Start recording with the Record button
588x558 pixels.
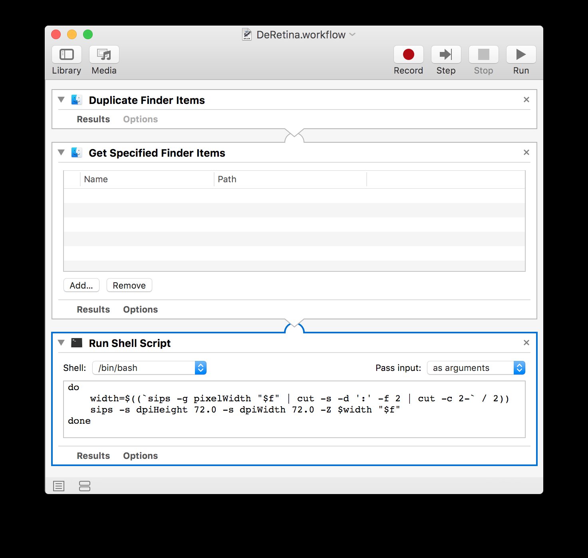(409, 54)
